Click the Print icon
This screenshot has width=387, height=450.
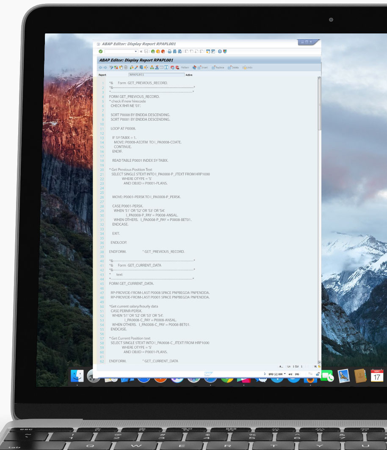pyautogui.click(x=170, y=51)
